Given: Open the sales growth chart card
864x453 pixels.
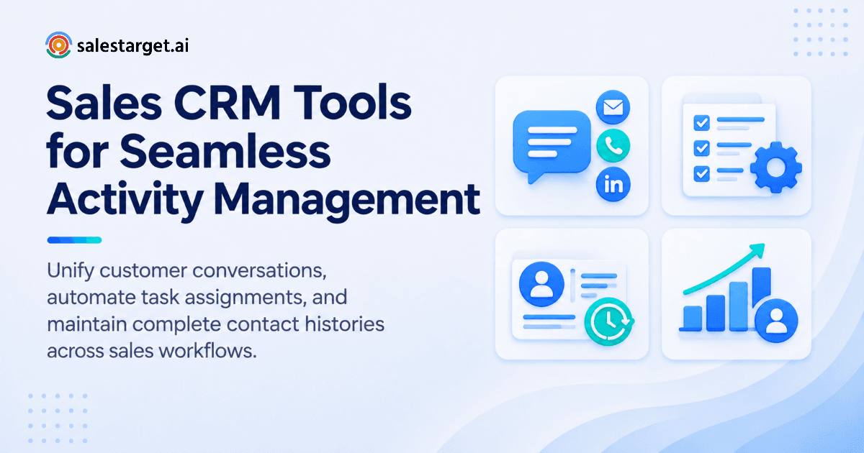Looking at the screenshot, I should (737, 294).
